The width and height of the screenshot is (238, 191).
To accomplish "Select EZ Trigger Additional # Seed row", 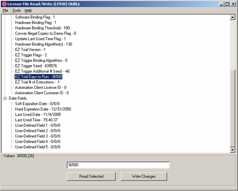I will point(42,71).
